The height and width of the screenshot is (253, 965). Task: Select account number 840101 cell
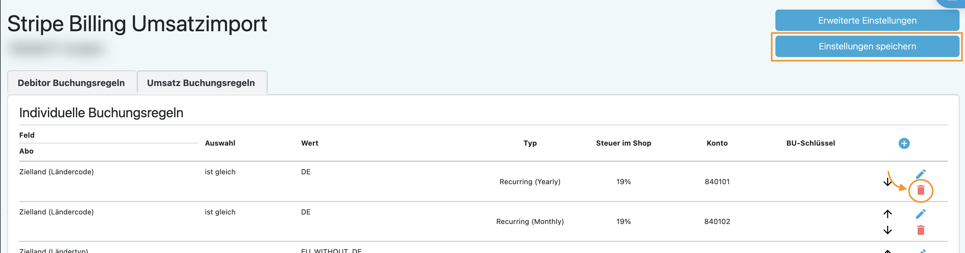(717, 182)
